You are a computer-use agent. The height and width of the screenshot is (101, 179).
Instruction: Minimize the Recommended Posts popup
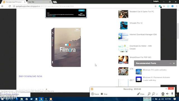pos(170,63)
